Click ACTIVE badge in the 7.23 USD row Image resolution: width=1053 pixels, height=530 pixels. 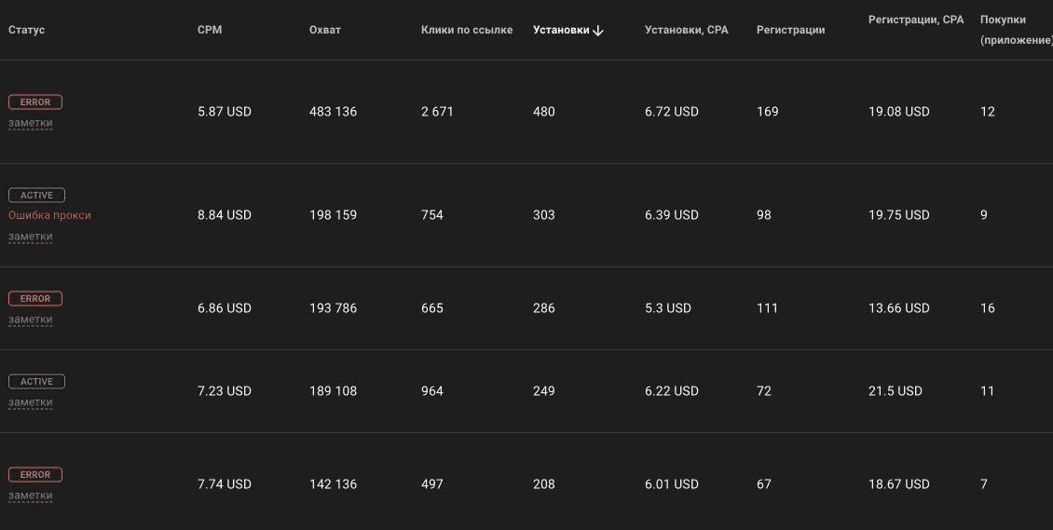pos(36,382)
